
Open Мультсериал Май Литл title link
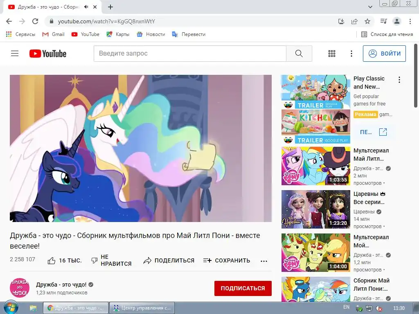click(x=371, y=155)
